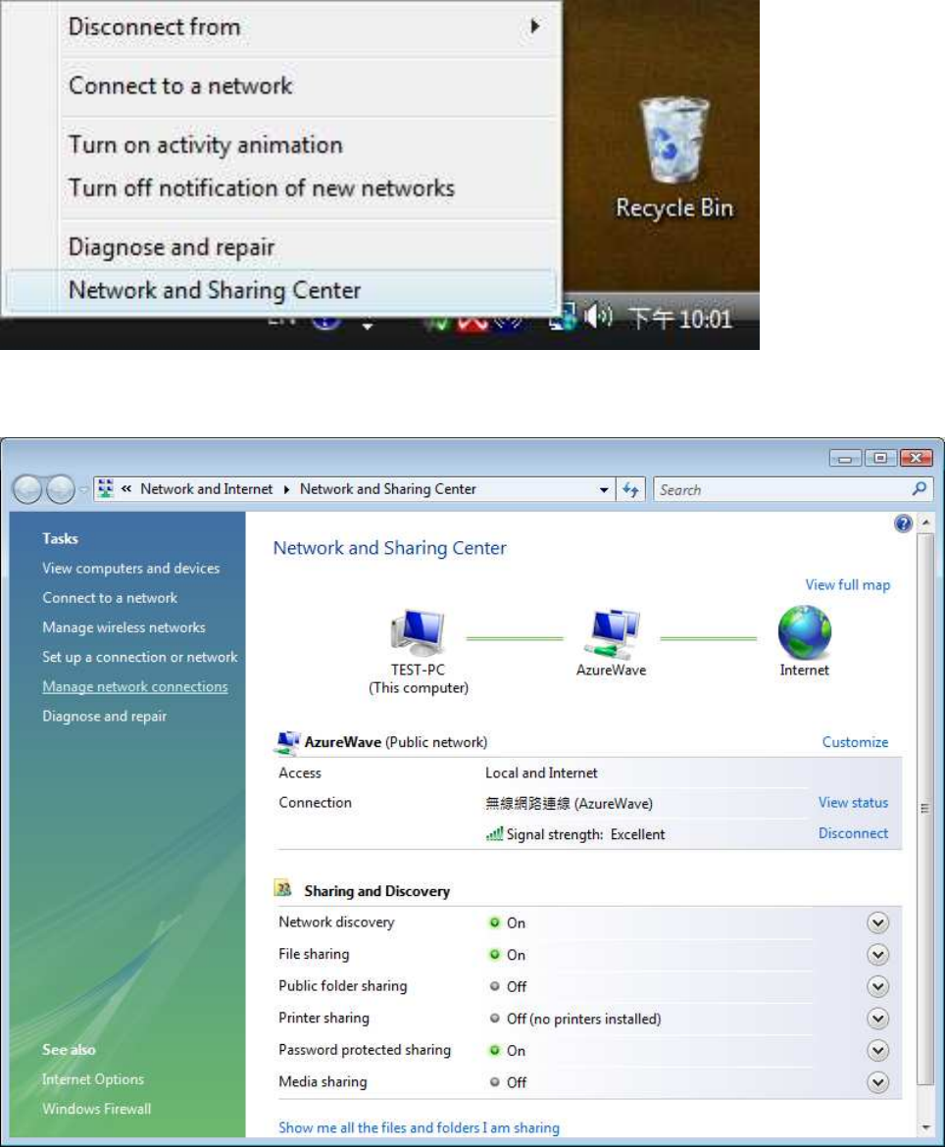Click Media sharing Off status indicator

click(494, 1082)
